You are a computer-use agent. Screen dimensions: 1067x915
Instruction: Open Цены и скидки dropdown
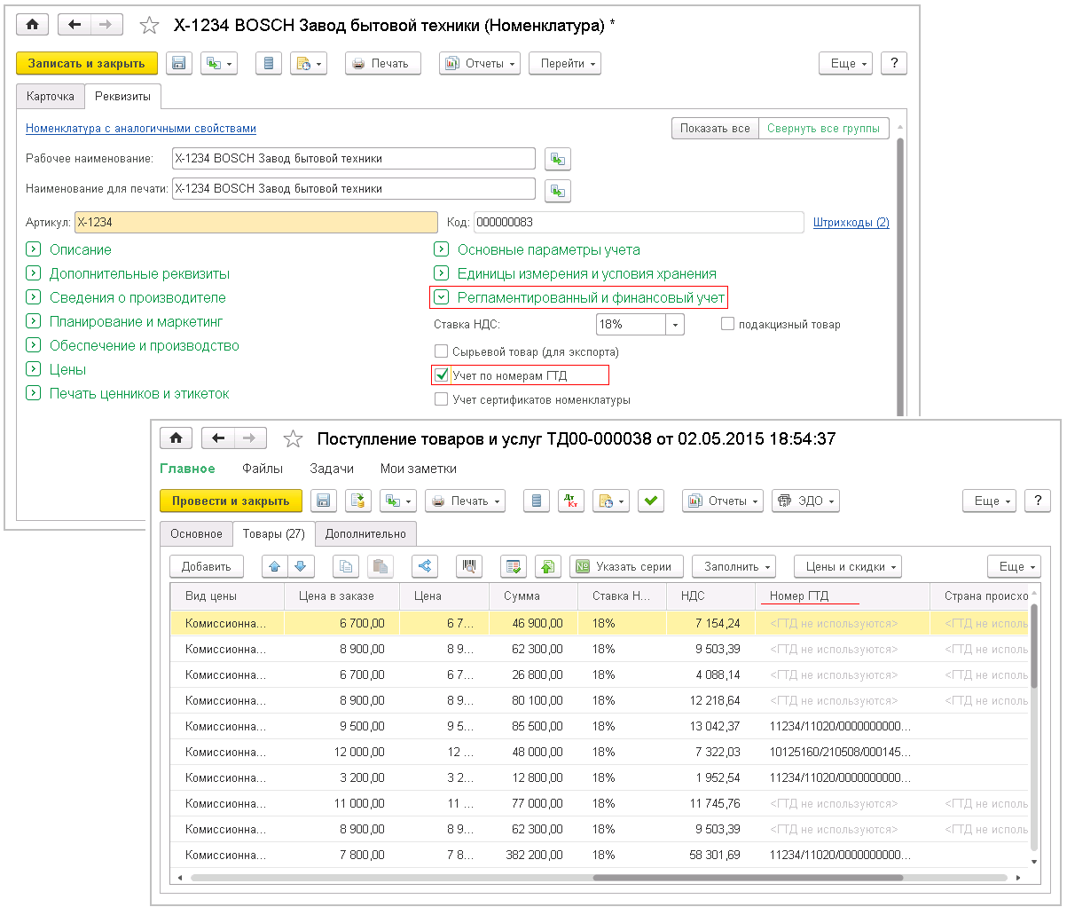click(848, 566)
